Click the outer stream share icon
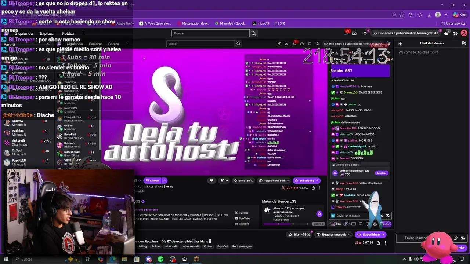470x264 pixels. click(x=378, y=243)
